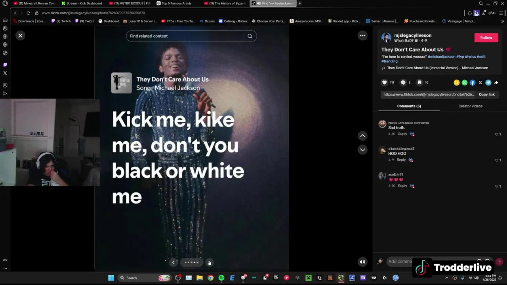Screen dimensions: 507x285
Task: Click the song album art thumbnail
Action: click(122, 83)
